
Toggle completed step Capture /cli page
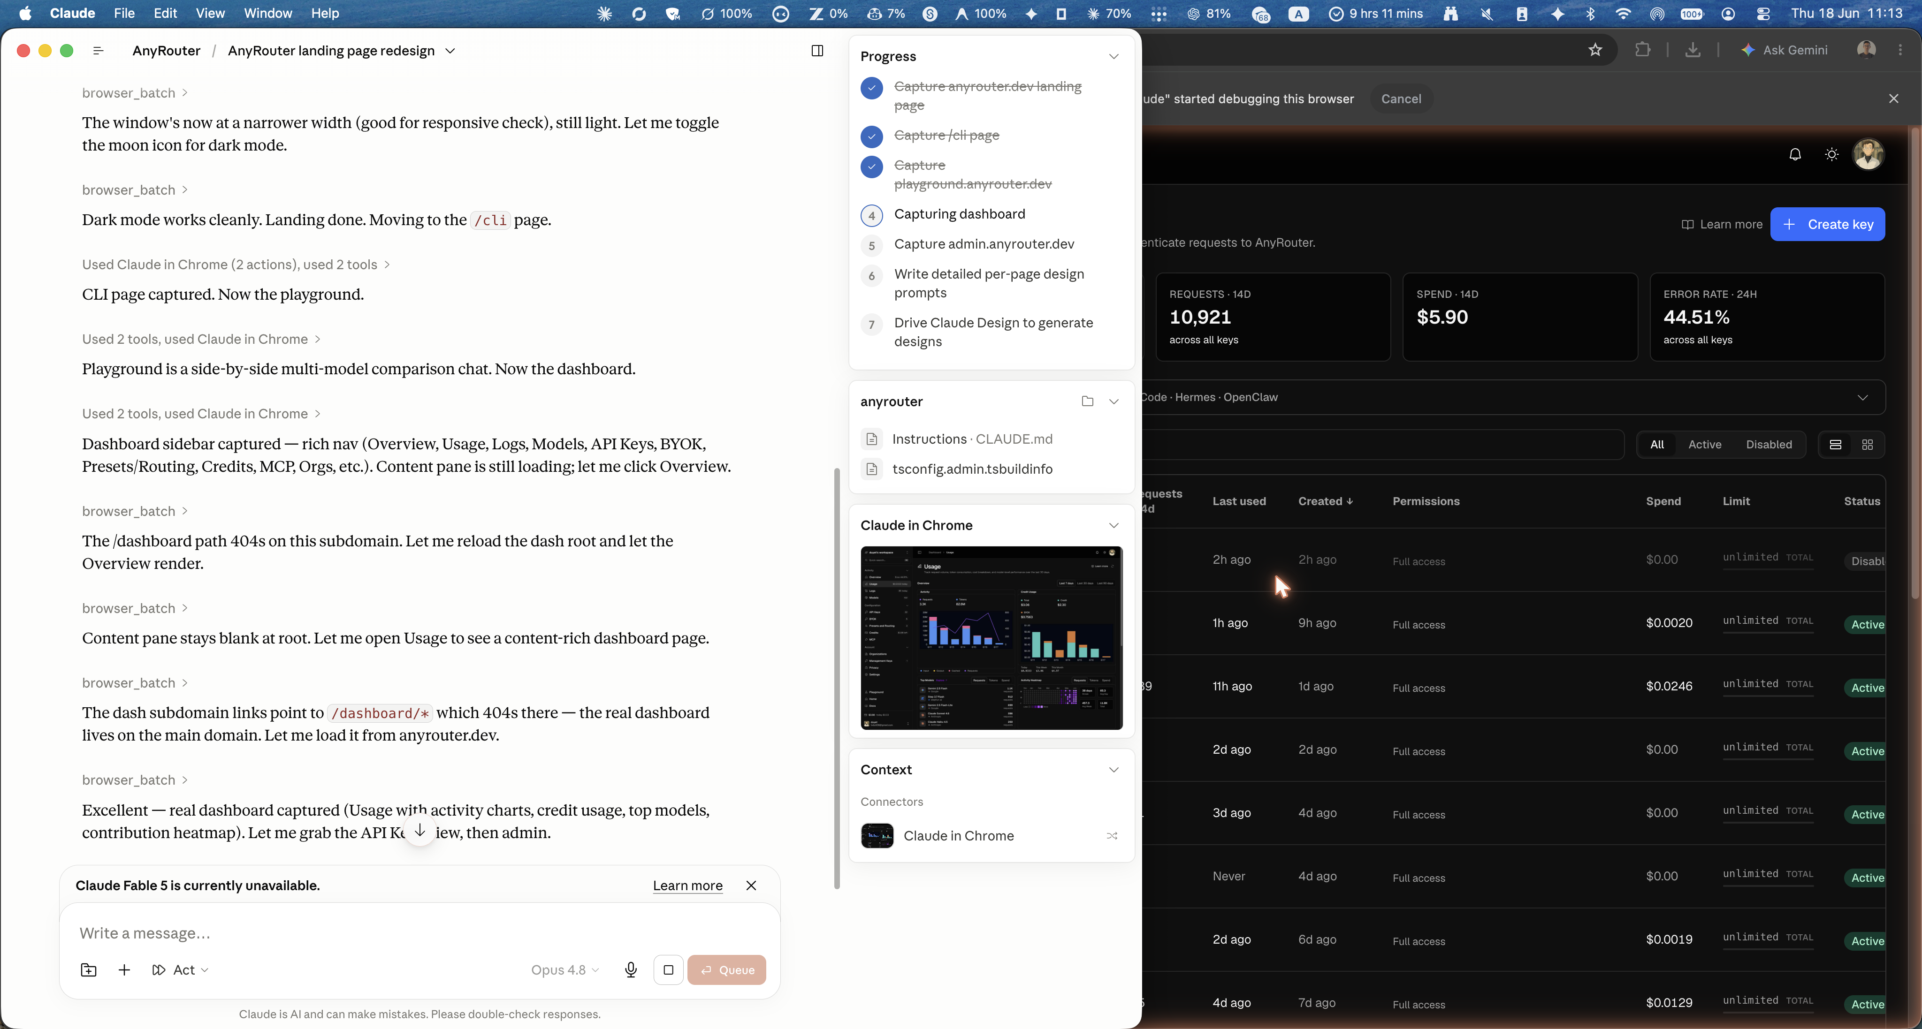[871, 136]
